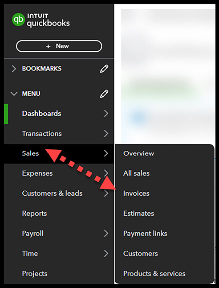
Task: Click the chevron next to Sales
Action: (106, 153)
